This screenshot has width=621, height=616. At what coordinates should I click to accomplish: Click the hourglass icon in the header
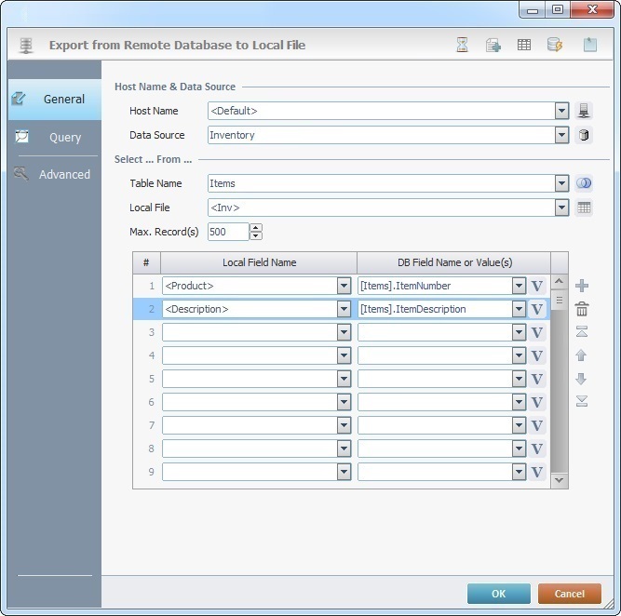click(x=463, y=45)
